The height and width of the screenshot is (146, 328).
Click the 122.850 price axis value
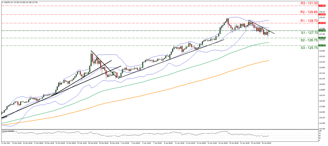[322, 68]
